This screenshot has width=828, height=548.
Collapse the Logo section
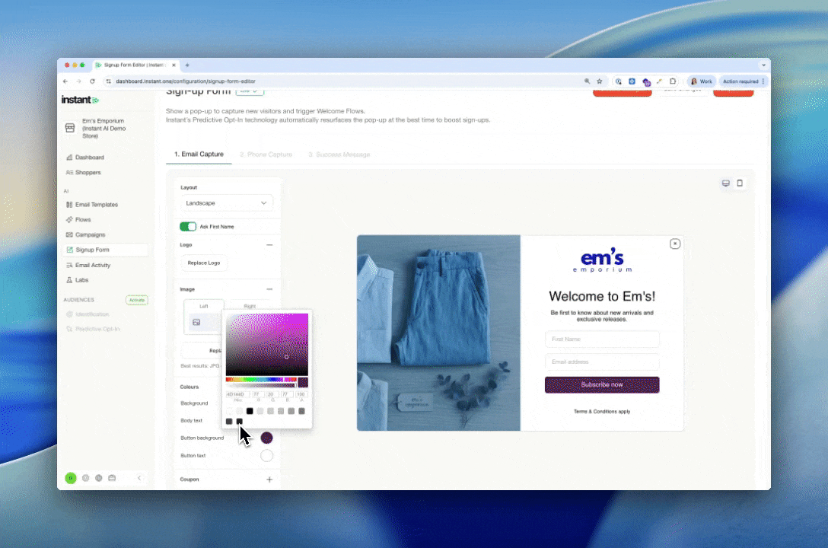(269, 245)
